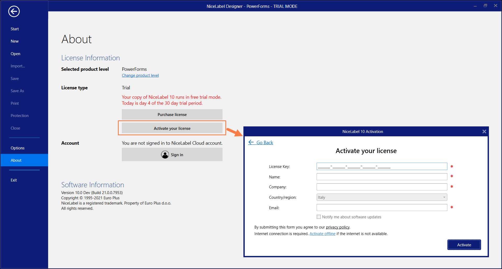Choose New from the left menu

tap(15, 41)
